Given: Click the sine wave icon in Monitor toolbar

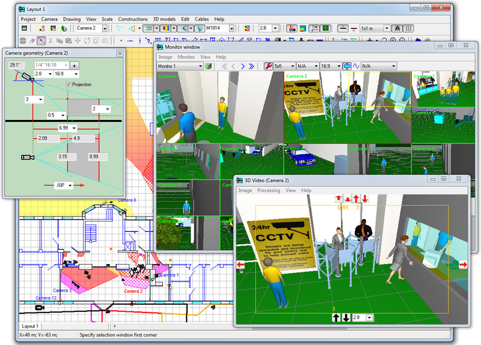Looking at the screenshot, I should point(355,66).
